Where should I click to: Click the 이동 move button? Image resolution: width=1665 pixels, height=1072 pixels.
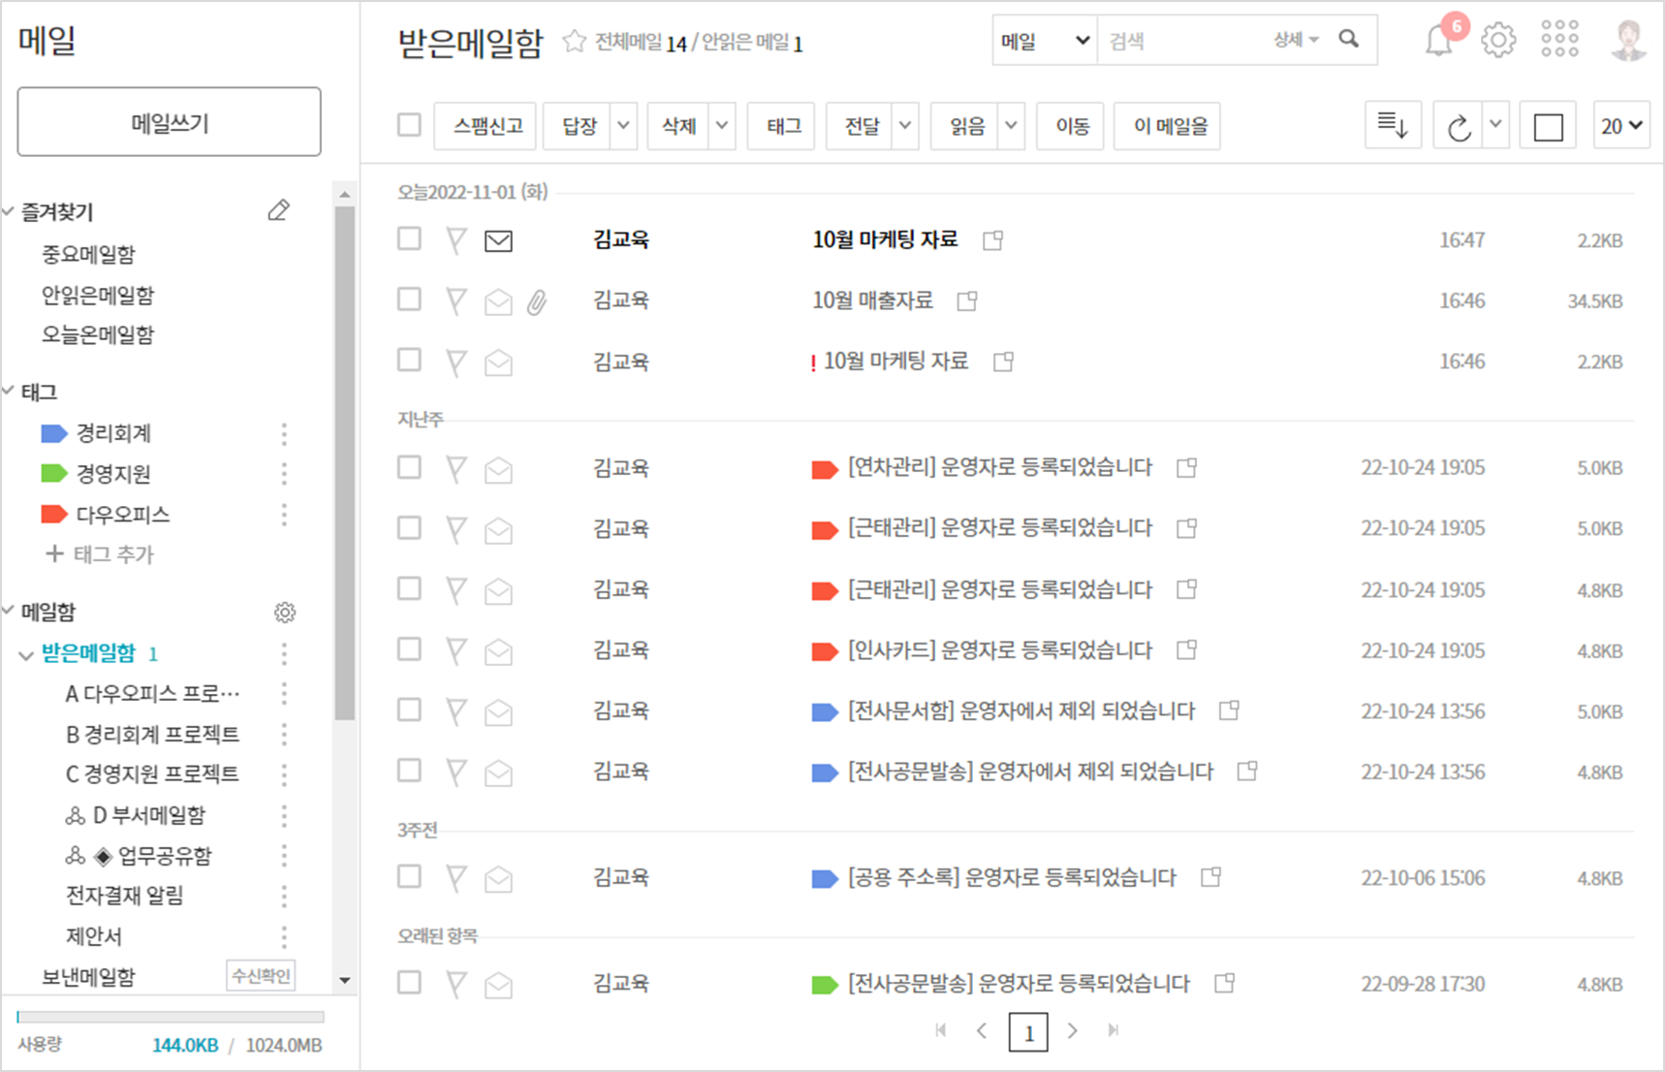[x=1071, y=126]
